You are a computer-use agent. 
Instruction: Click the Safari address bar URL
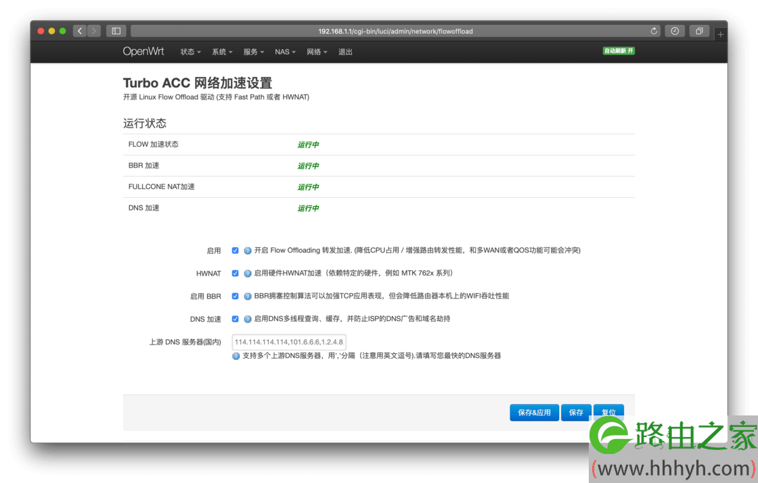point(395,31)
